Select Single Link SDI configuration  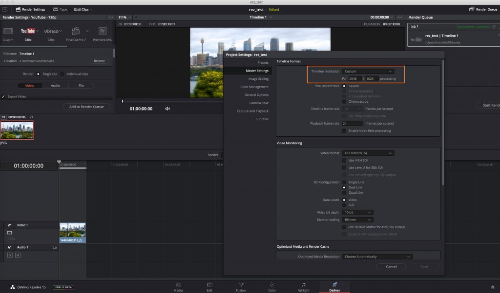344,183
